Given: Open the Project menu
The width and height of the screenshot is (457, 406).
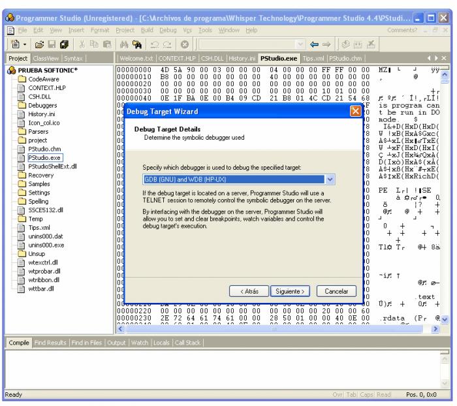Looking at the screenshot, I should click(125, 30).
